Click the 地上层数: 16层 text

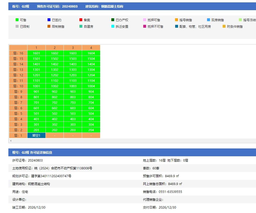pyautogui.click(x=154, y=160)
